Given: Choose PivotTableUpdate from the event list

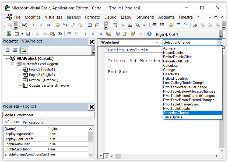Looking at the screenshot, I should click(x=192, y=108).
